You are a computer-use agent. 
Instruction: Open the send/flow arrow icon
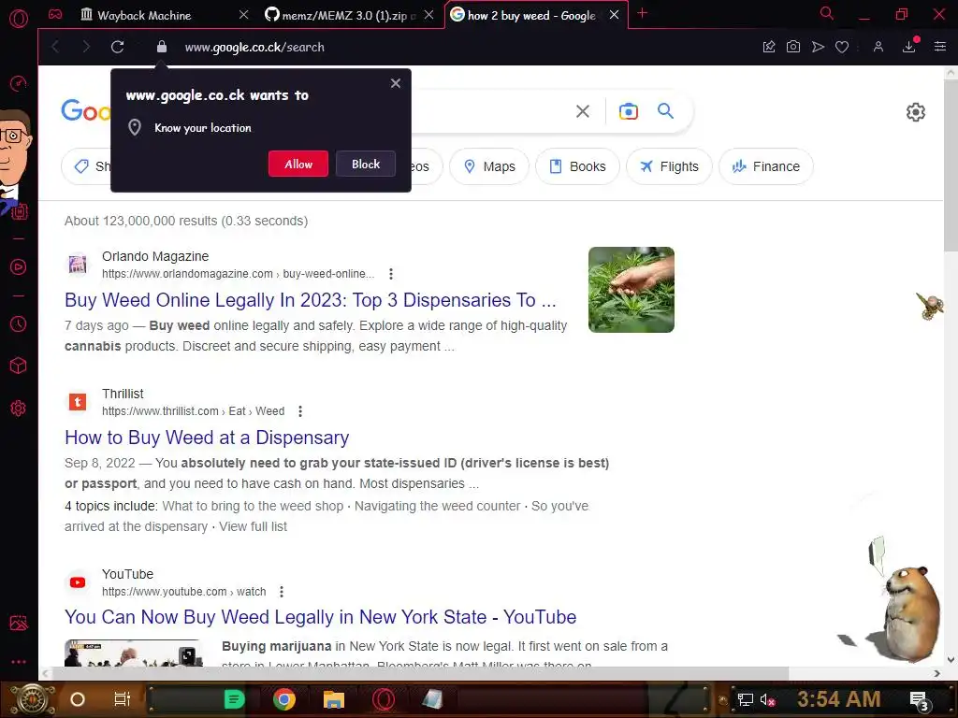[x=818, y=47]
